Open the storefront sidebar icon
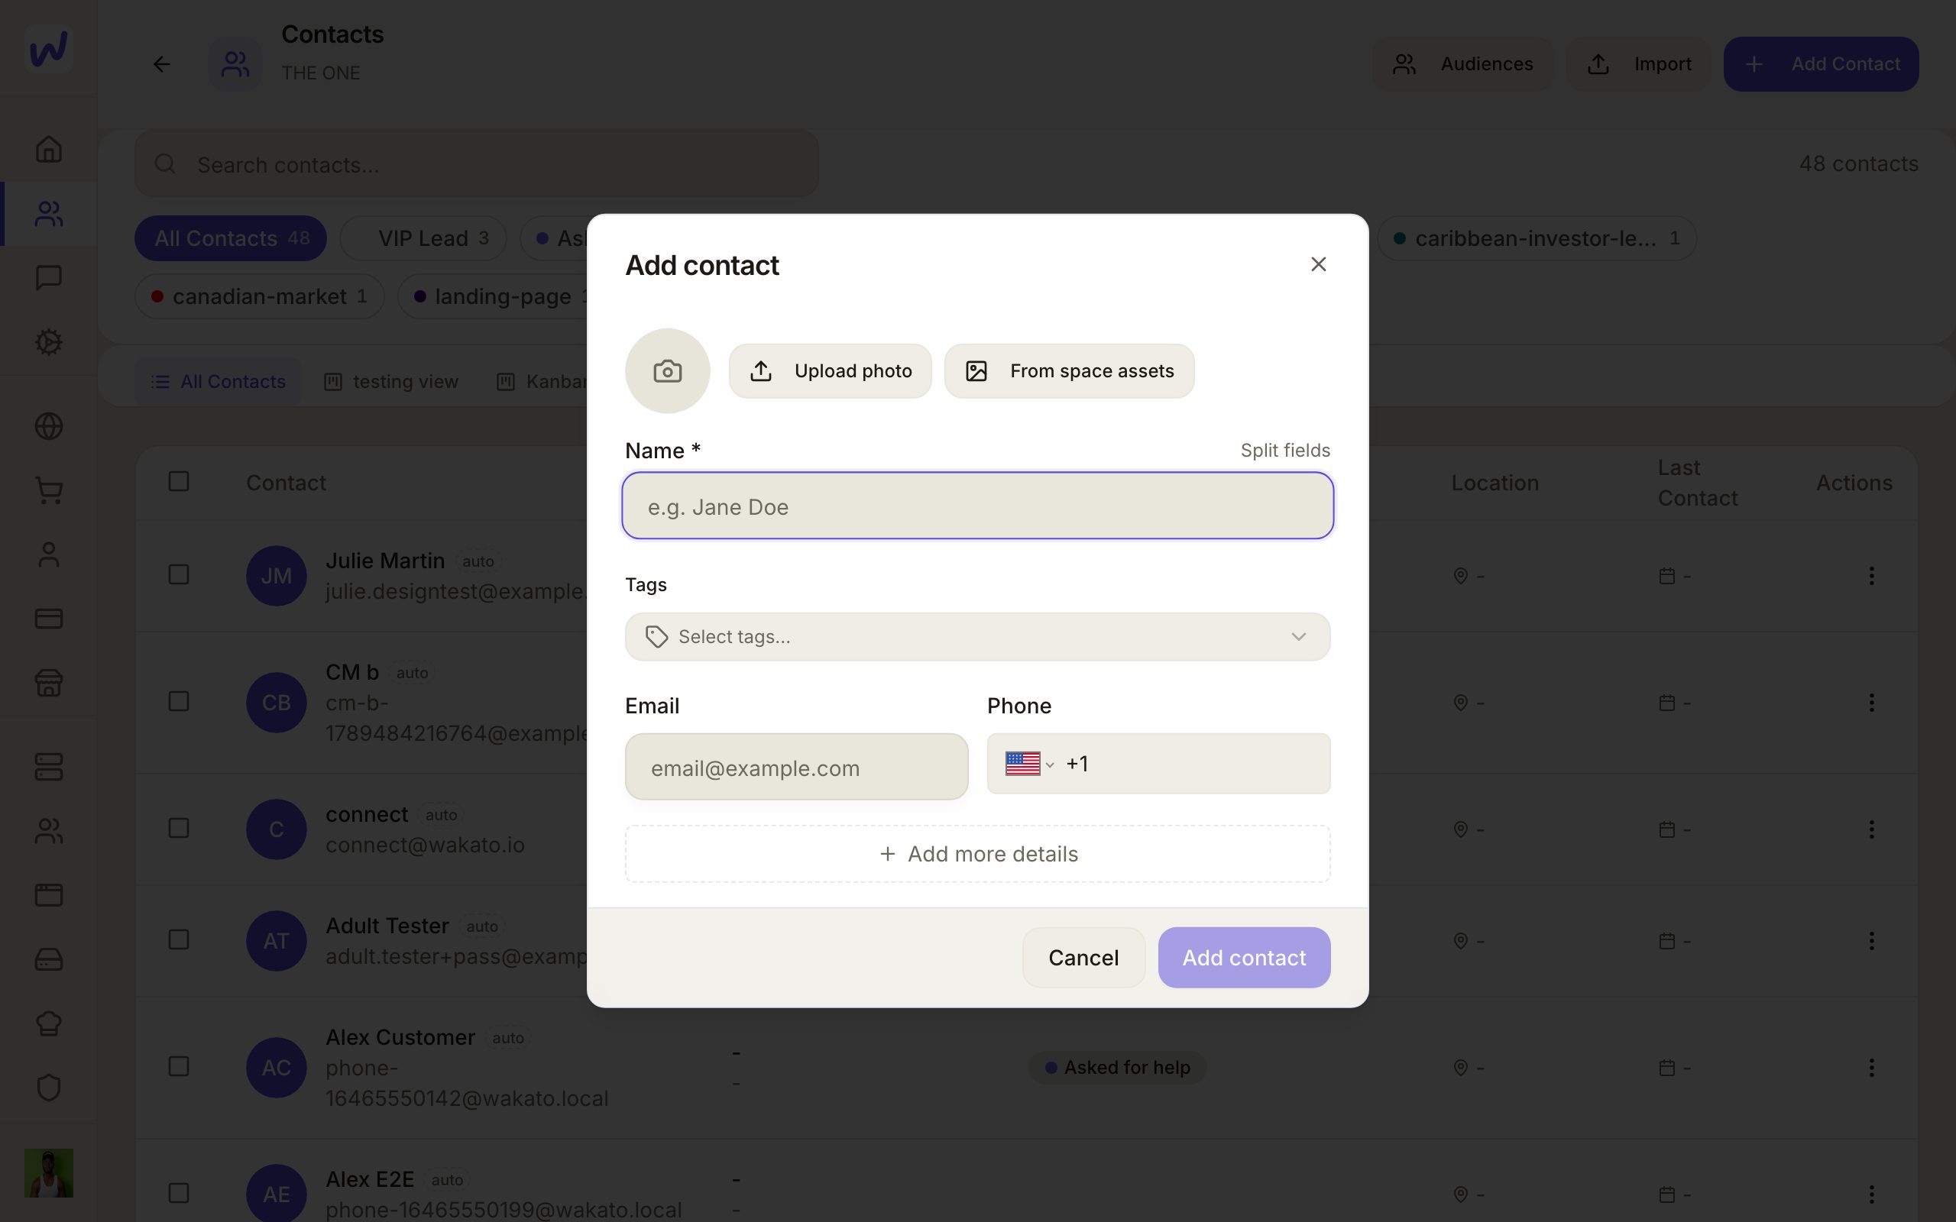This screenshot has width=1956, height=1222. (x=48, y=683)
